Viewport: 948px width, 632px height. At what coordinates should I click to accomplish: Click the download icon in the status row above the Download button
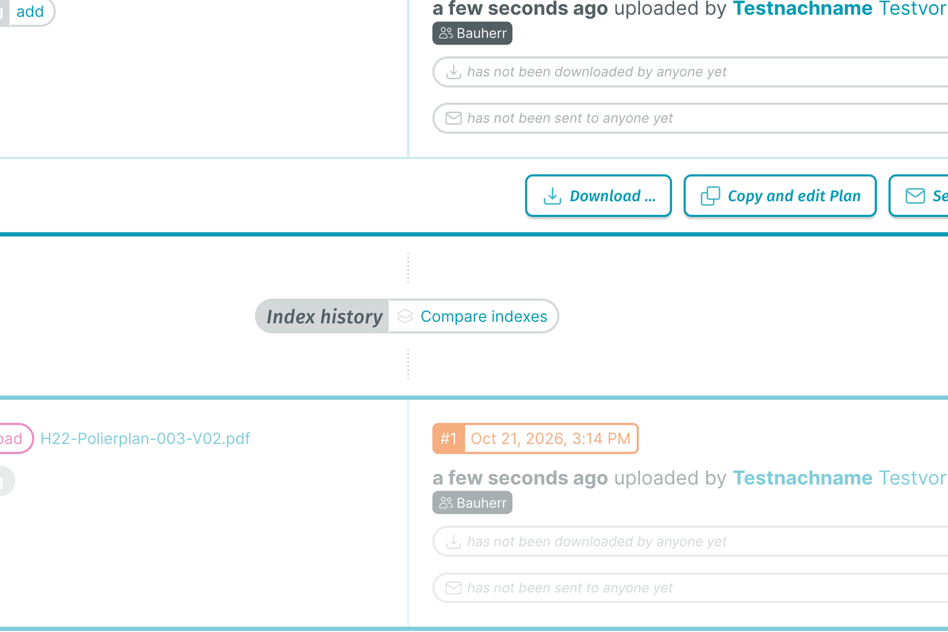click(454, 72)
